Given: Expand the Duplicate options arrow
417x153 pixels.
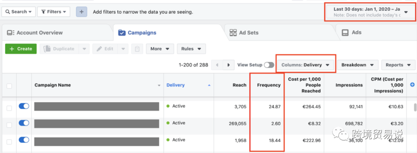Looking at the screenshot, I should pos(84,49).
